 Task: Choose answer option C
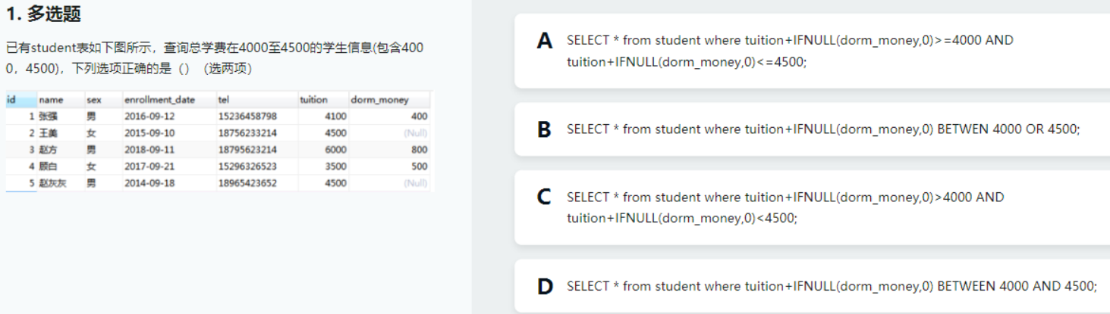(x=545, y=197)
